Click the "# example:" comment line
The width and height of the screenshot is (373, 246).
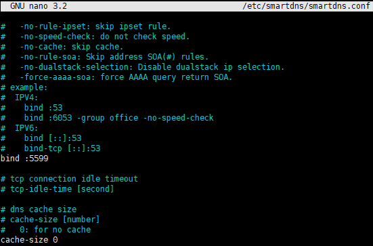pyautogui.click(x=24, y=87)
